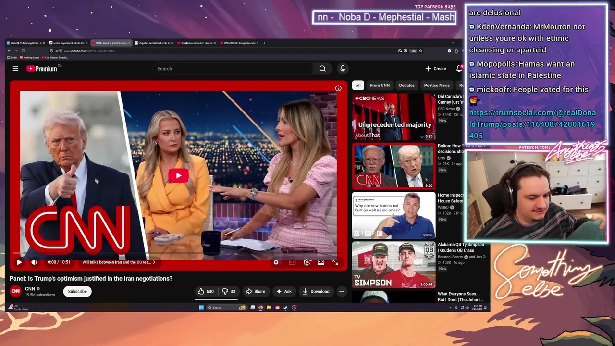Go back with the browser back arrow
615x346 pixels.
click(x=9, y=51)
